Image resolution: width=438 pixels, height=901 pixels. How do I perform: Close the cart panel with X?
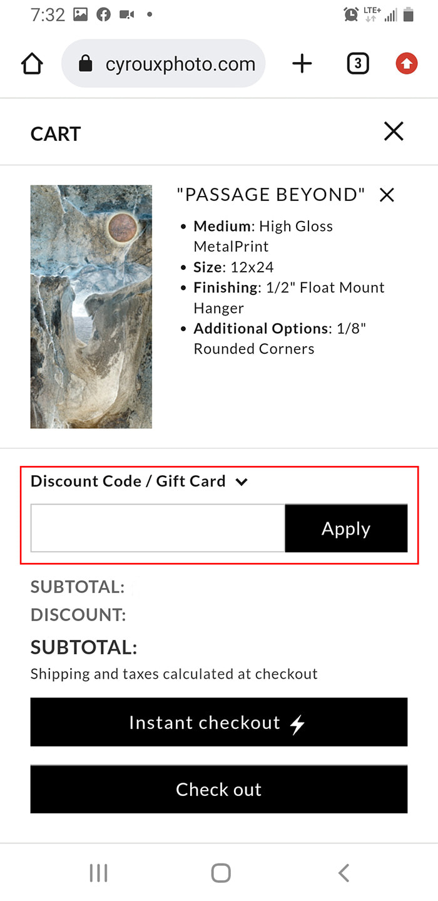point(394,131)
